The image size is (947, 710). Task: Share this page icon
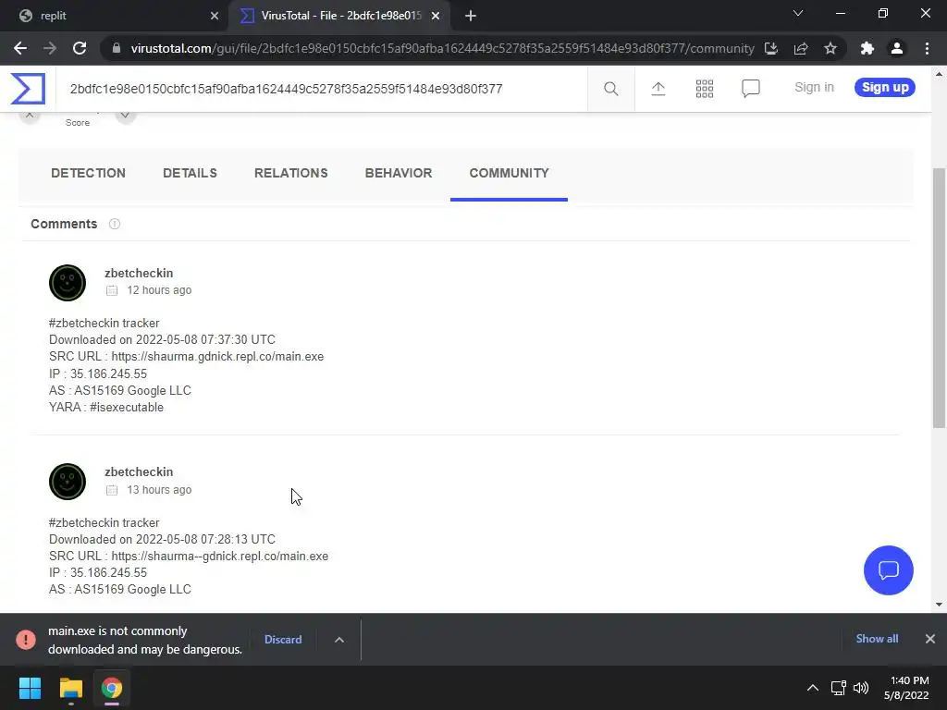pos(801,48)
